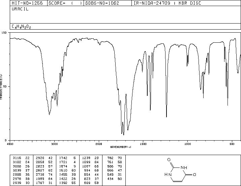Click the TRANSMITTANCE y-axis label
Screen dimensions: 241x186
1,87
